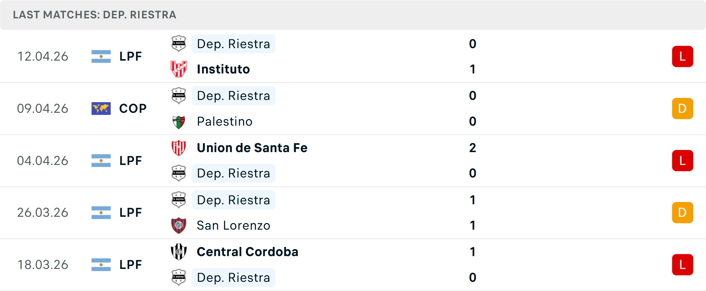The width and height of the screenshot is (706, 291).
Task: Toggle the red L badge for the Instituto match
Action: (x=682, y=56)
